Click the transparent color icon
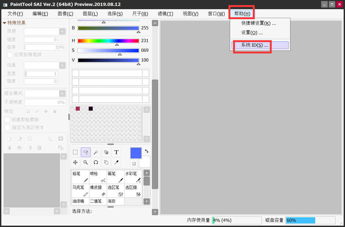This screenshot has height=227, width=345. (134, 164)
